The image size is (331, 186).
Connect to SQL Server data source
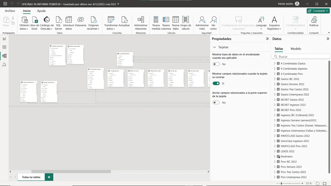coord(58,23)
